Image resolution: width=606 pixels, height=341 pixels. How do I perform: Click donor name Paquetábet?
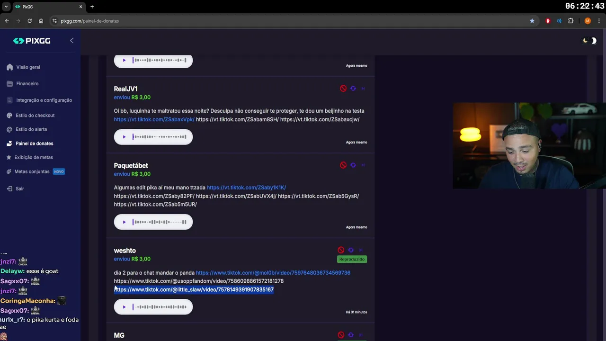[x=131, y=166]
